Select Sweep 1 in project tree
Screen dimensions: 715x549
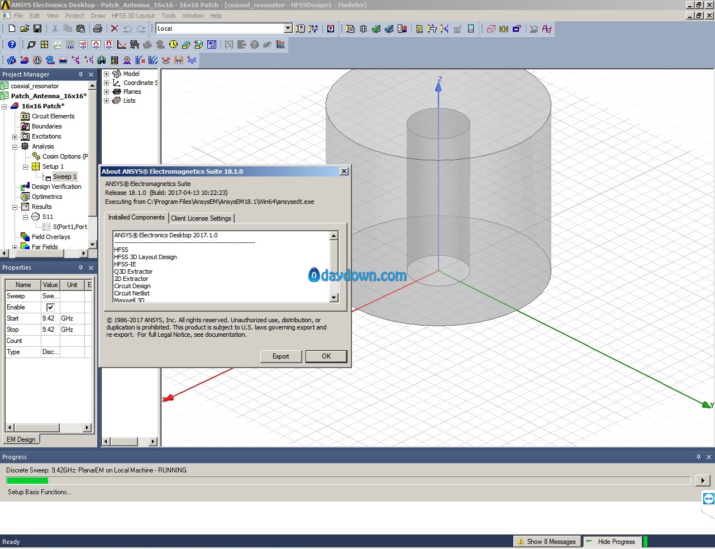coord(65,176)
